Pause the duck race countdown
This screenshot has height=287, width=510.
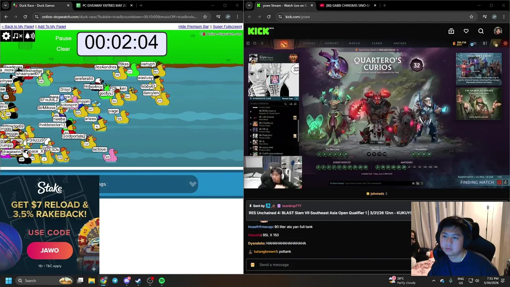point(63,38)
